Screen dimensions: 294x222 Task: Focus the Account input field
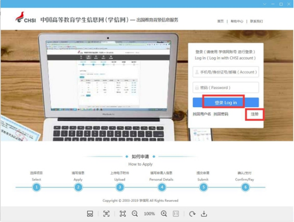tap(226, 72)
